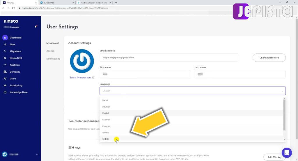Select Español from the language list
This screenshot has width=298, height=161.
click(x=191, y=120)
